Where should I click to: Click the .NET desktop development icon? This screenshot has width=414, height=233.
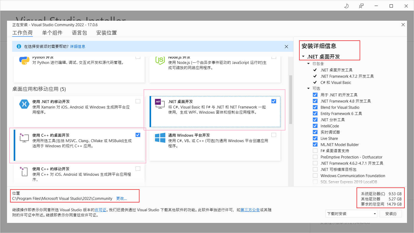[x=160, y=104]
